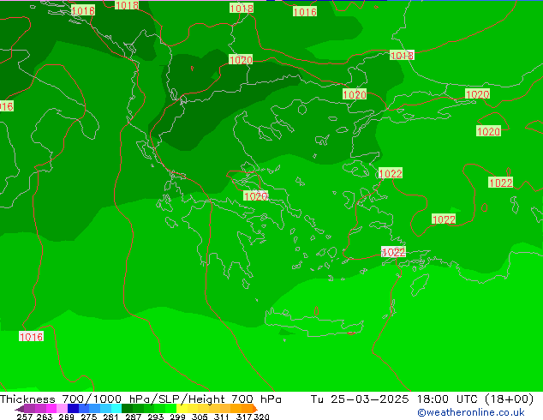Viewport: 543px width, 420px height.
Task: Click the 1022 label on the southwest Turkish coast
Action: point(393,252)
